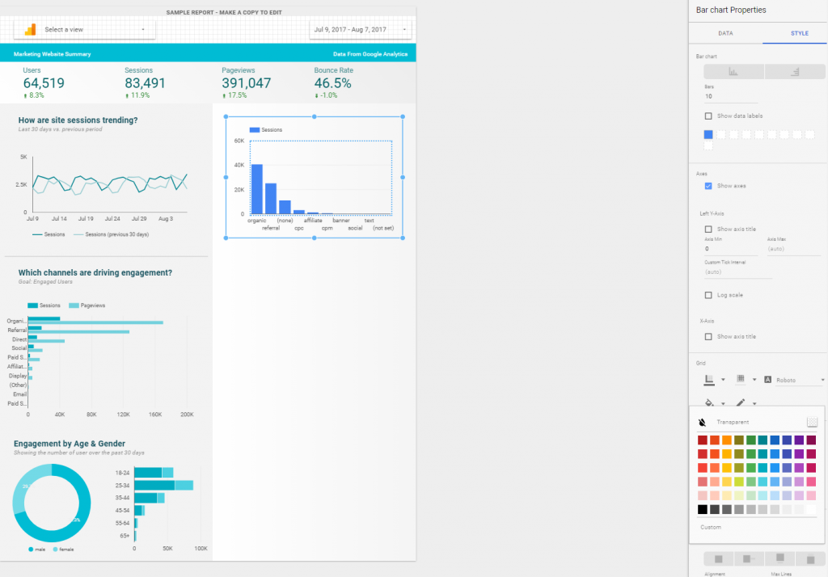This screenshot has width=828, height=577.
Task: Switch to the DATA tab
Action: (725, 33)
